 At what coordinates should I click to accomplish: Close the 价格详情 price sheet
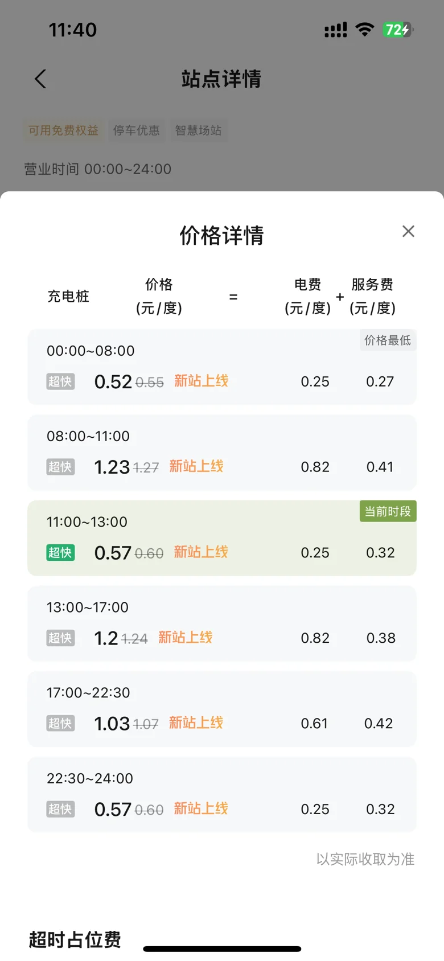pyautogui.click(x=408, y=231)
